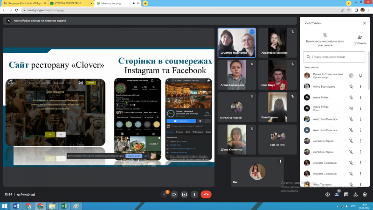Select Катя Коваль video tile

click(x=277, y=107)
